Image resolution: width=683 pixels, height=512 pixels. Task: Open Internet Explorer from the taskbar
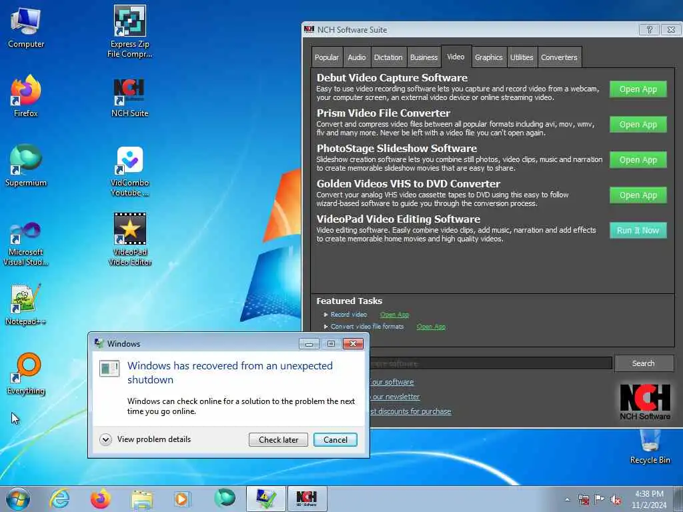tap(59, 499)
